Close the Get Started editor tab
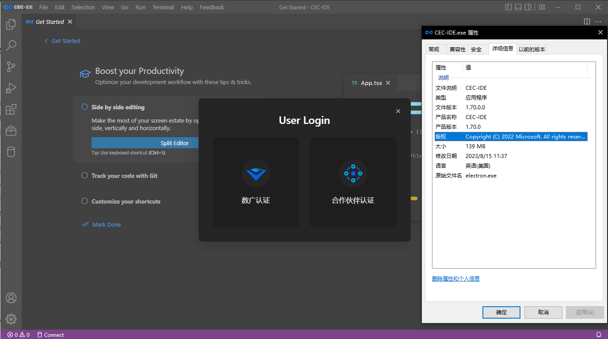 (x=70, y=22)
